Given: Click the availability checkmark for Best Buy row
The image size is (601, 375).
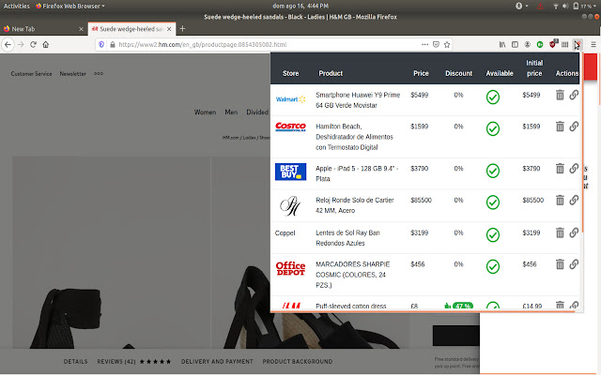Looking at the screenshot, I should click(x=492, y=171).
